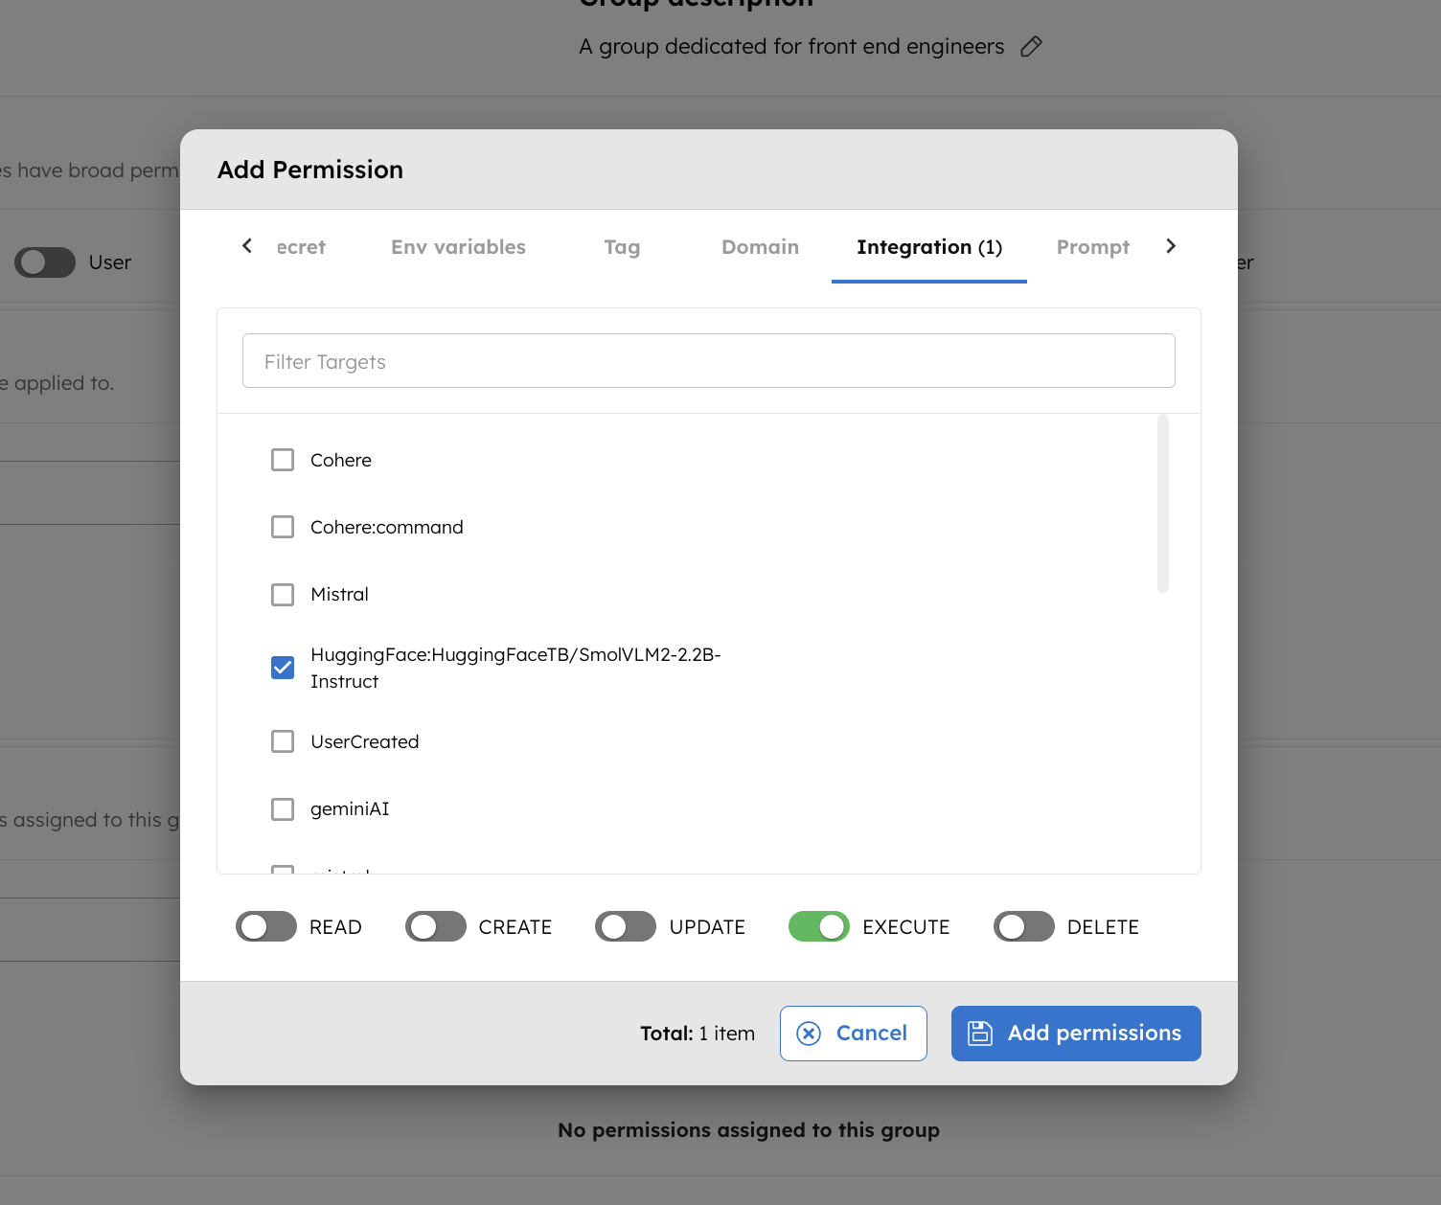Click the Add permissions button
Viewport: 1441px width, 1205px height.
[x=1075, y=1034]
